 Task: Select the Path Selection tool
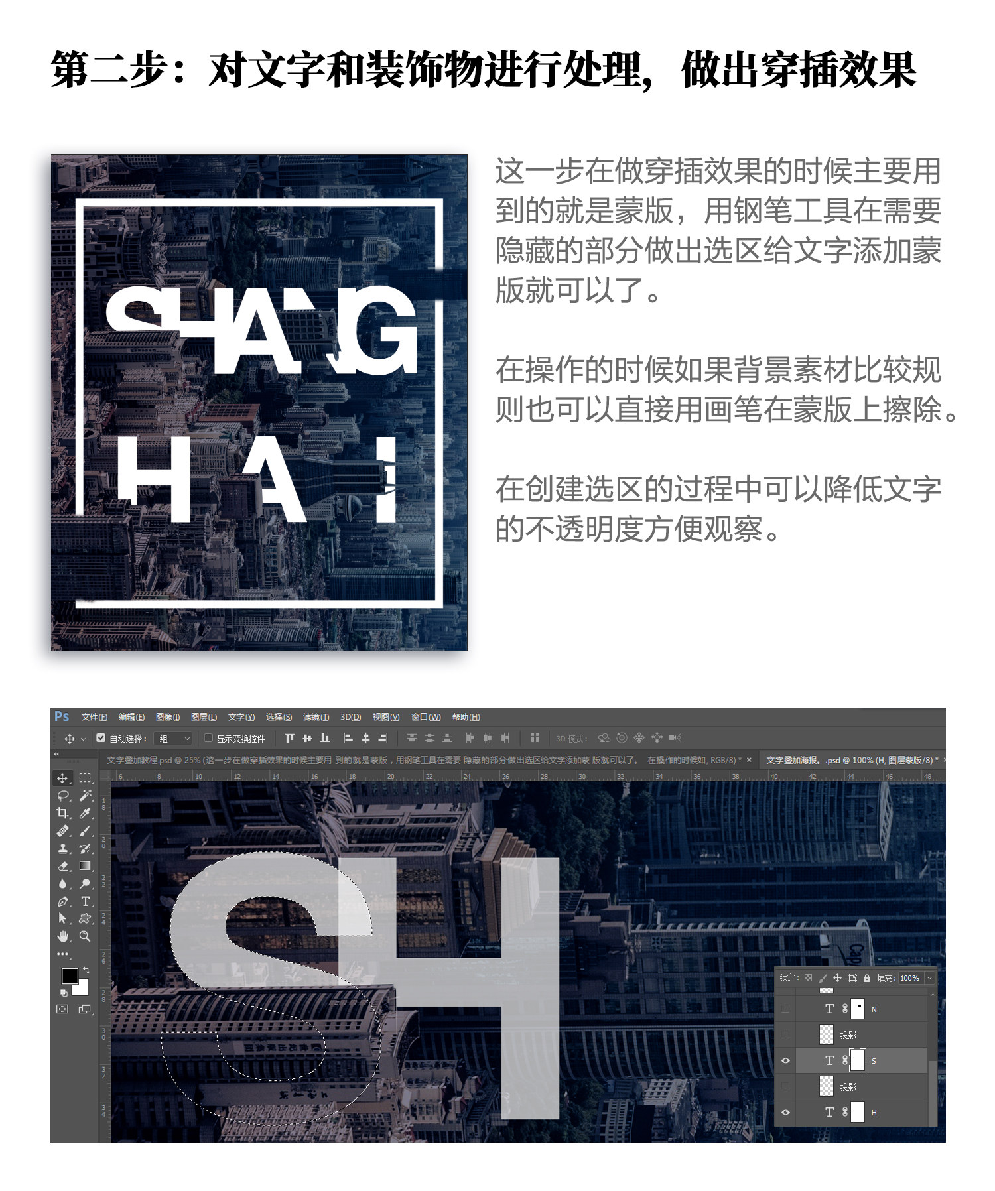pos(62,918)
